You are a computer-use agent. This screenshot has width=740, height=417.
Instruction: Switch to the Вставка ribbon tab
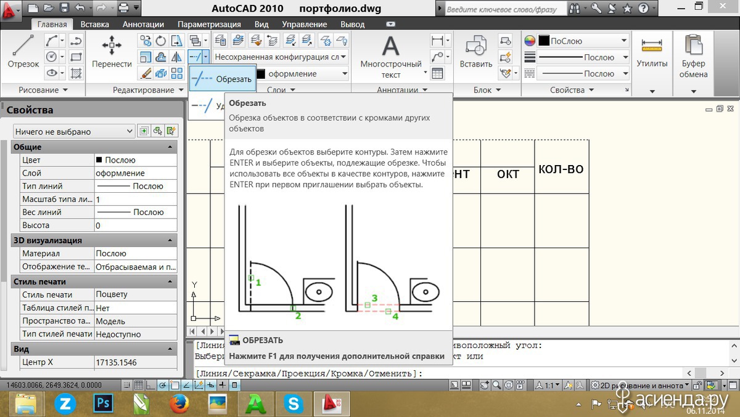pyautogui.click(x=94, y=24)
